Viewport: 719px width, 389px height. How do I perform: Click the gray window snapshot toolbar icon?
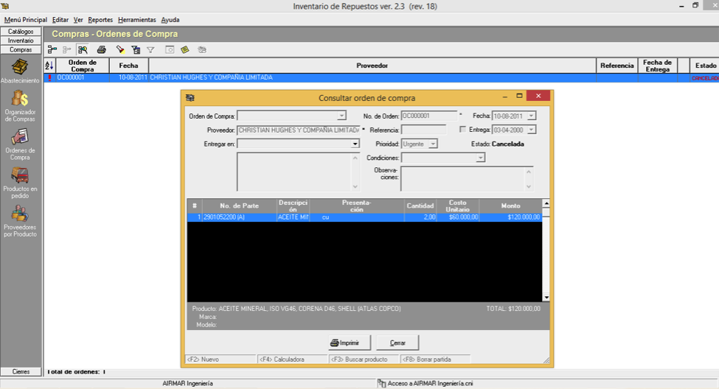click(x=170, y=49)
